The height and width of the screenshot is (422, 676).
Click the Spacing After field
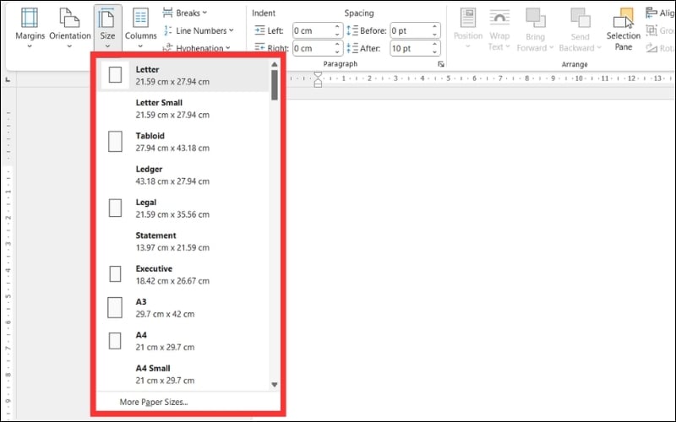click(x=411, y=48)
